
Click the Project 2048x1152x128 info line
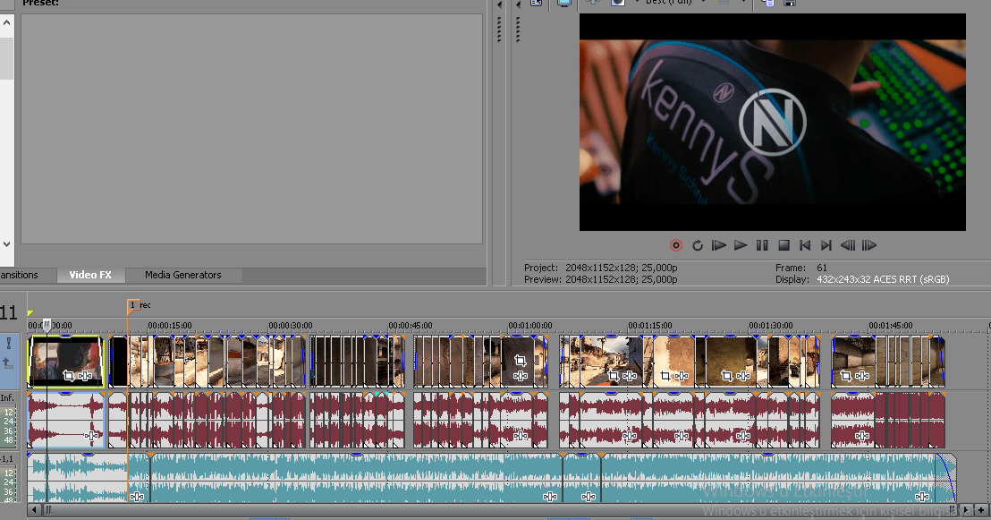tap(600, 268)
